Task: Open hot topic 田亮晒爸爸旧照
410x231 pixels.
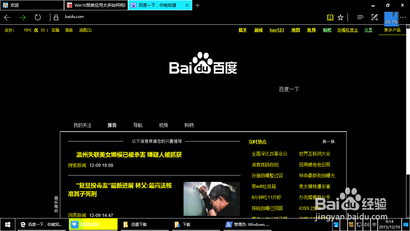Action: coord(314,165)
